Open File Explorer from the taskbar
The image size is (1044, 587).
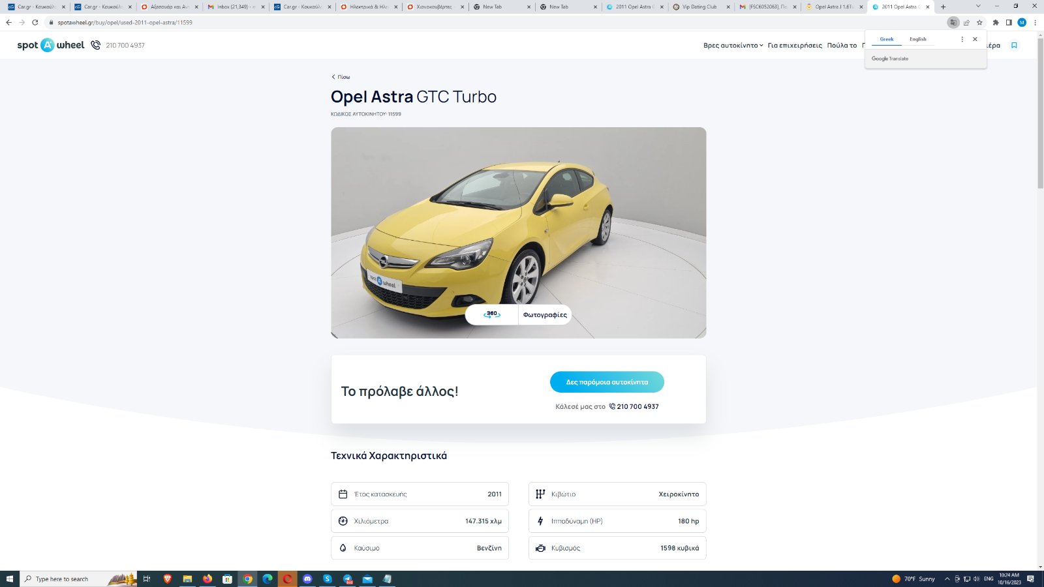click(187, 579)
